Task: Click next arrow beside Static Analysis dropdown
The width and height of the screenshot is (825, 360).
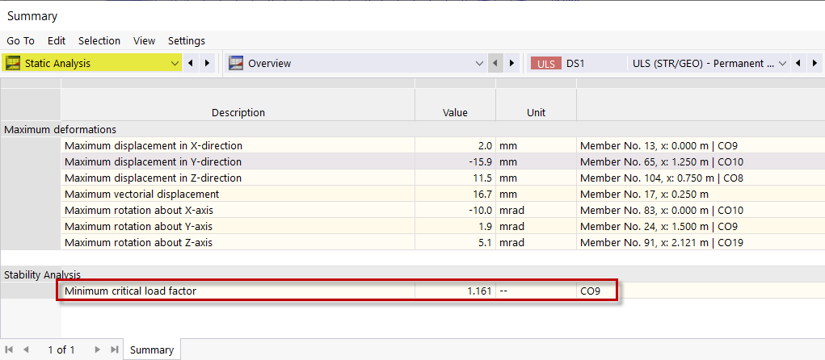Action: coord(207,63)
